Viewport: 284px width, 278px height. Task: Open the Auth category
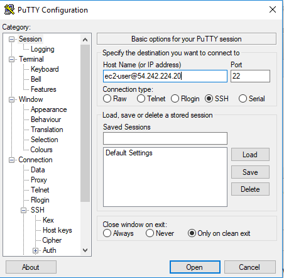point(49,250)
